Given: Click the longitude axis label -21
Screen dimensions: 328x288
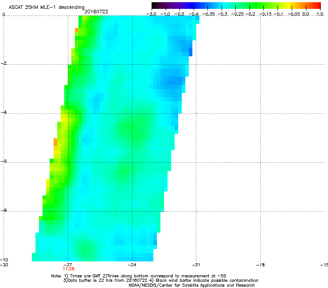Looking at the screenshot, I should pyautogui.click(x=196, y=265).
